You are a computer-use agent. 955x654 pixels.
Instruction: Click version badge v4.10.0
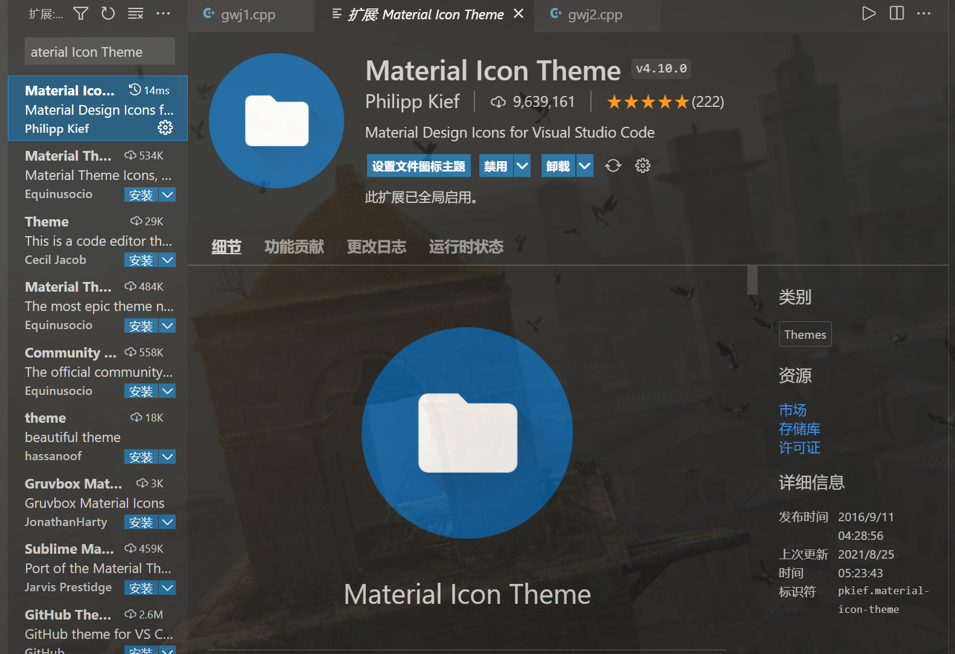pyautogui.click(x=662, y=68)
